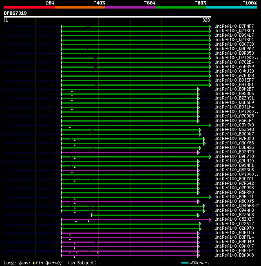Open hit UniRef100_Q9LRA7
The height and width of the screenshot is (266, 261).
234,49
